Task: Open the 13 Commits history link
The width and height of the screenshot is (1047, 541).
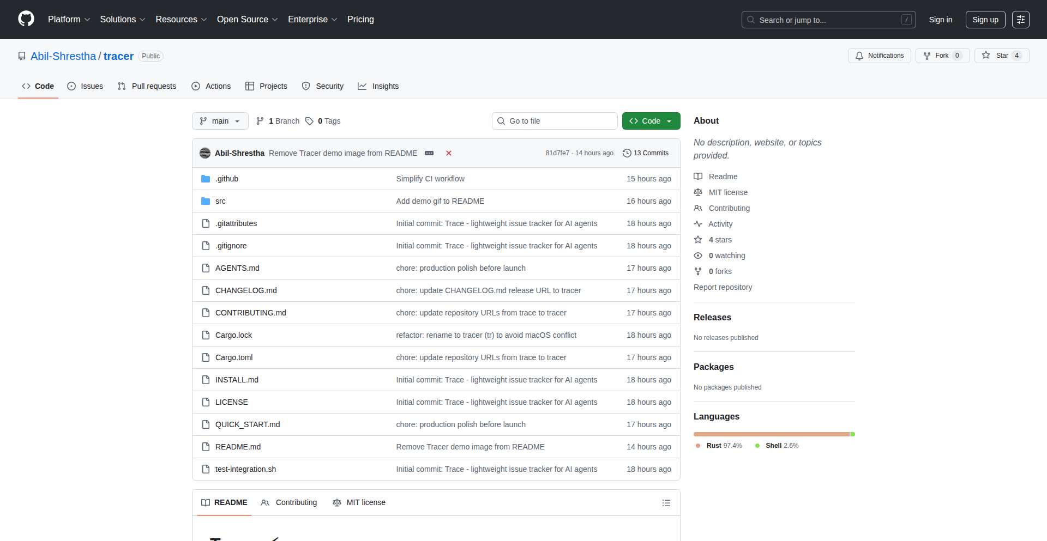Action: [x=646, y=153]
